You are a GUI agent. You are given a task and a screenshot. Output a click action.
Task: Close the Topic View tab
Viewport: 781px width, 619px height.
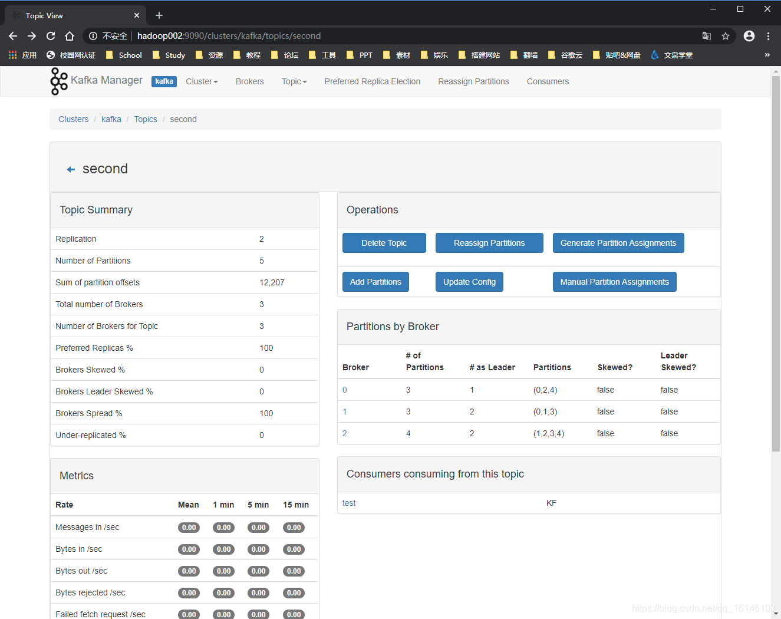tap(137, 15)
